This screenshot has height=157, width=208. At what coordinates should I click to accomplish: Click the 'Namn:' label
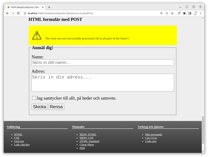coord(37,57)
